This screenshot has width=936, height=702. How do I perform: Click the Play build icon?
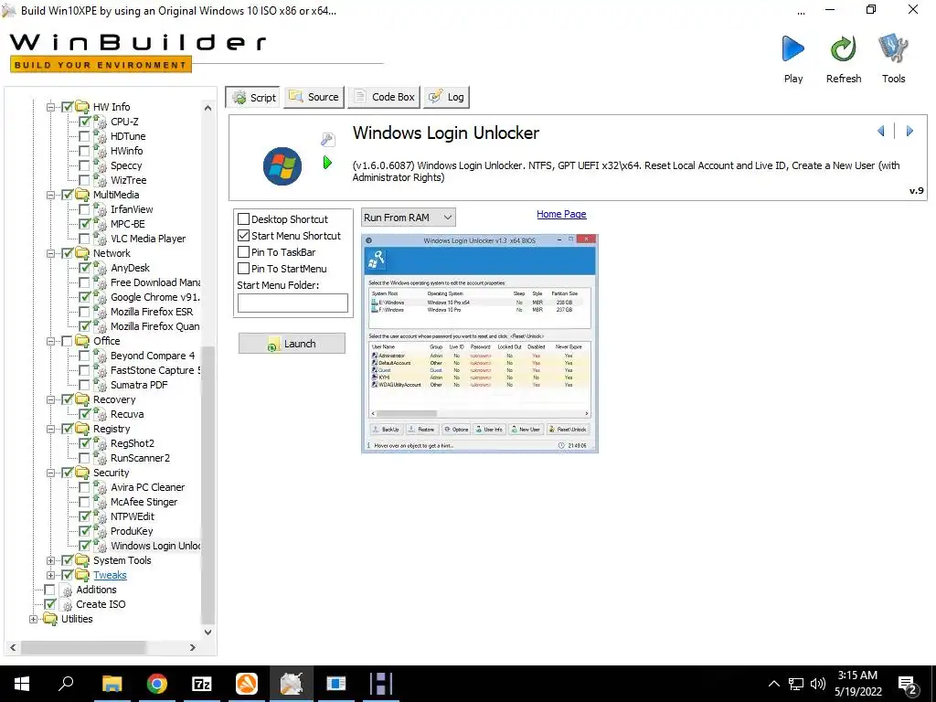tap(792, 49)
